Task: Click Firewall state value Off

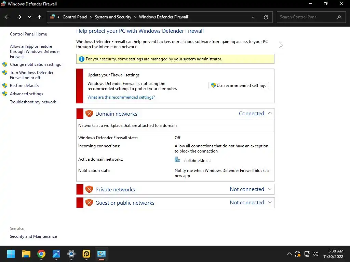Action: (177, 138)
